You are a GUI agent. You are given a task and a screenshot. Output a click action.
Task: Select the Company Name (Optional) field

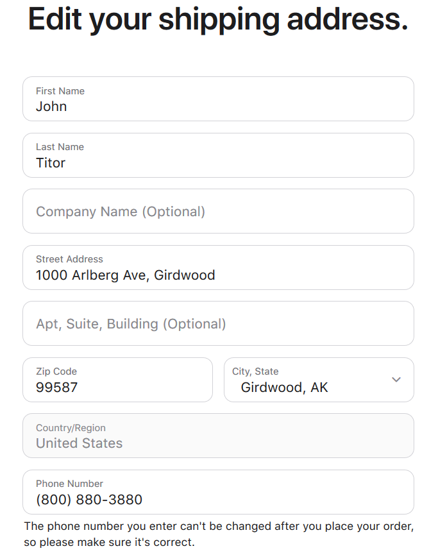pos(218,211)
